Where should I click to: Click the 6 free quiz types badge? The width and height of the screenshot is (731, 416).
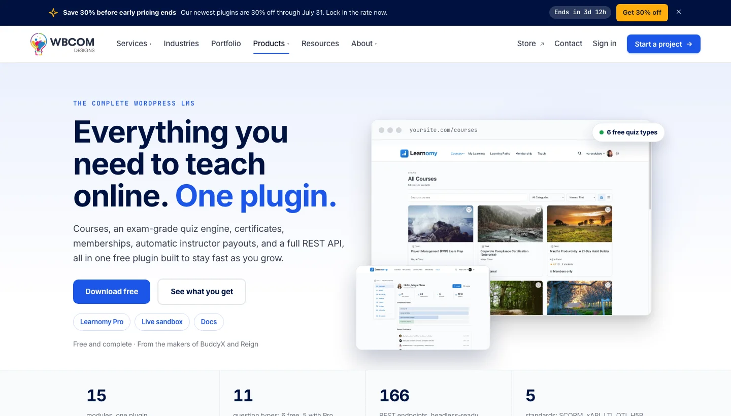click(x=628, y=132)
